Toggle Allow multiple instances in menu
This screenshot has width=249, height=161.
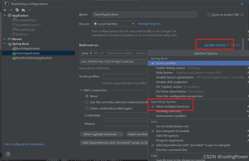pos(199,107)
